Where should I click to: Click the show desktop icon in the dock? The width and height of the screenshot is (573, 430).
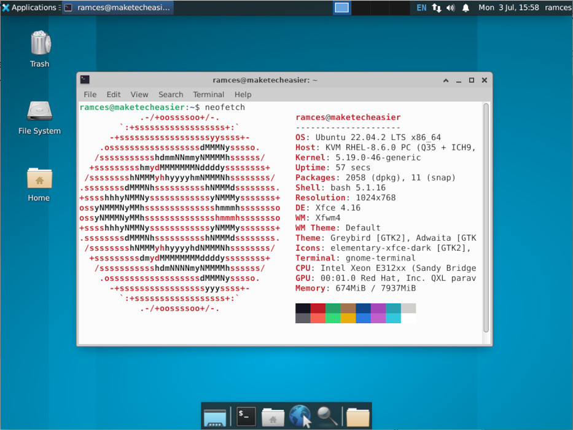214,417
